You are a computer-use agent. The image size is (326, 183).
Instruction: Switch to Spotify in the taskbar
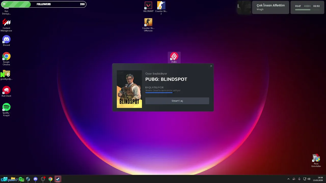click(x=21, y=179)
